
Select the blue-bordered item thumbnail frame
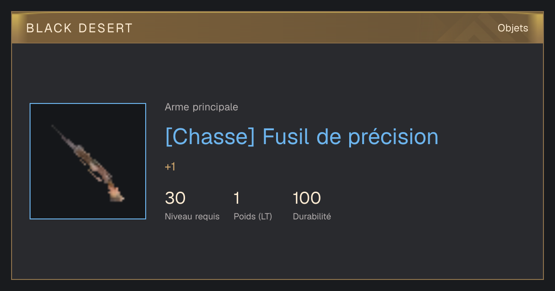point(88,161)
